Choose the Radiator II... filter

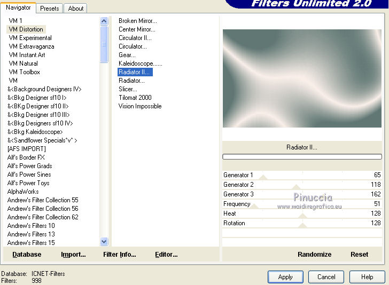[x=135, y=72]
